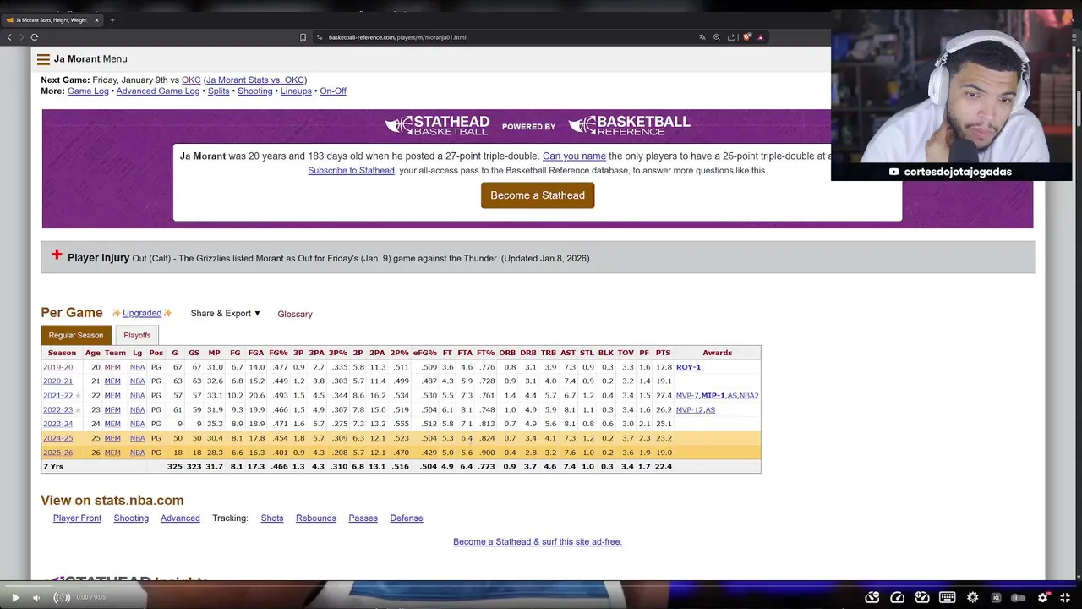Open the gear icon beside the keyboard icon
1082x609 pixels.
click(x=972, y=598)
